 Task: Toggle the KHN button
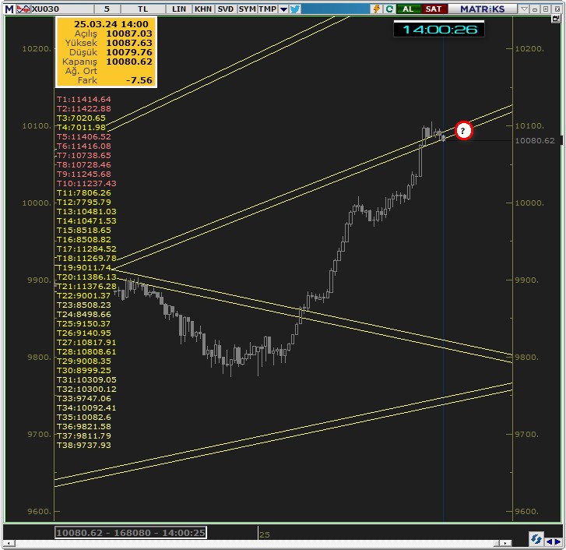(x=203, y=9)
